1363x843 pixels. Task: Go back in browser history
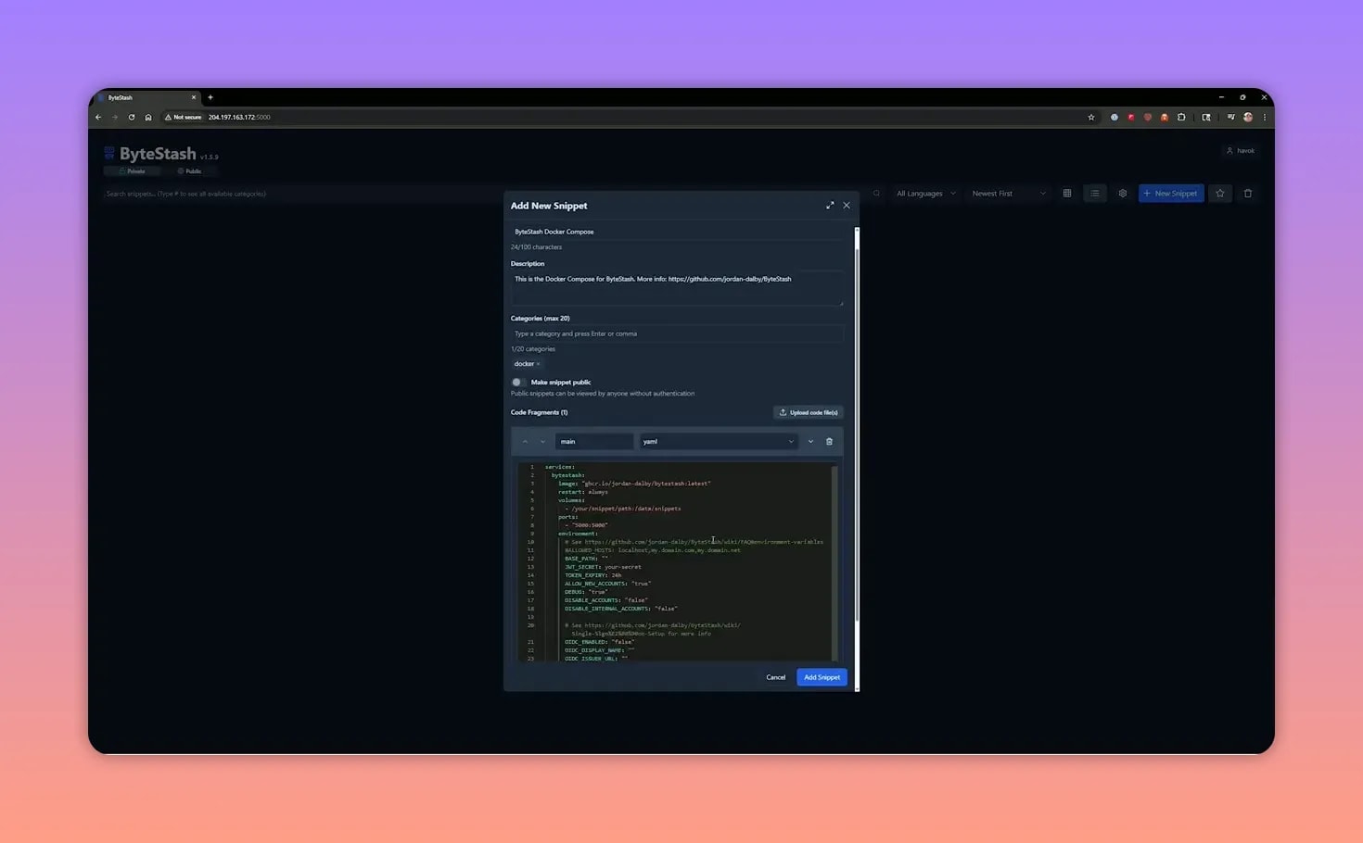point(98,118)
